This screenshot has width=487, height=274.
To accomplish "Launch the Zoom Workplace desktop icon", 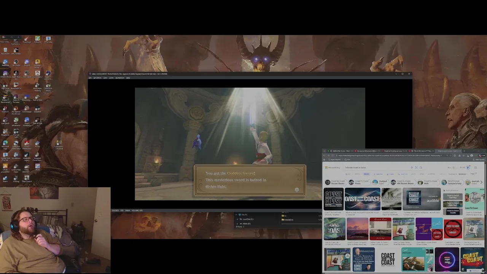I will [x=27, y=122].
